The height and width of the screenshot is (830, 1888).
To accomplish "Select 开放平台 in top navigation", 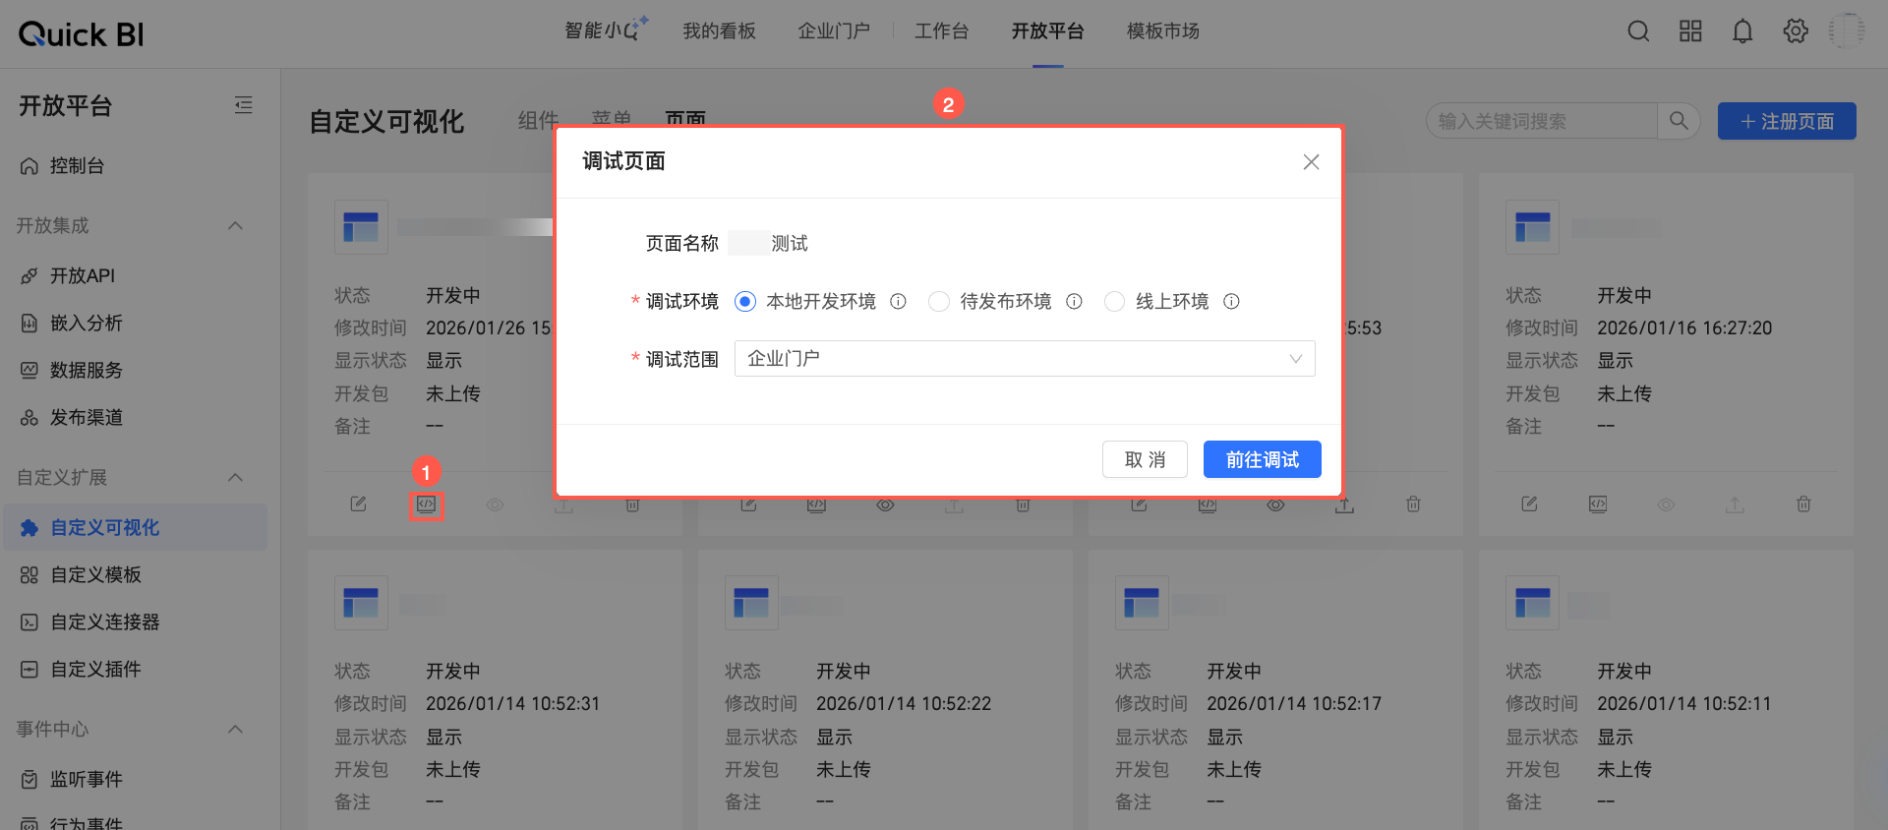I will click(1047, 31).
